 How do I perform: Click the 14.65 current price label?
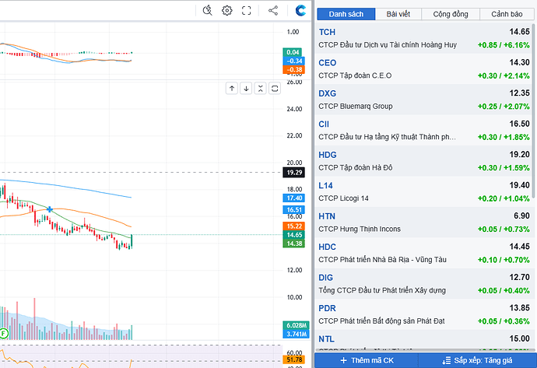click(294, 235)
